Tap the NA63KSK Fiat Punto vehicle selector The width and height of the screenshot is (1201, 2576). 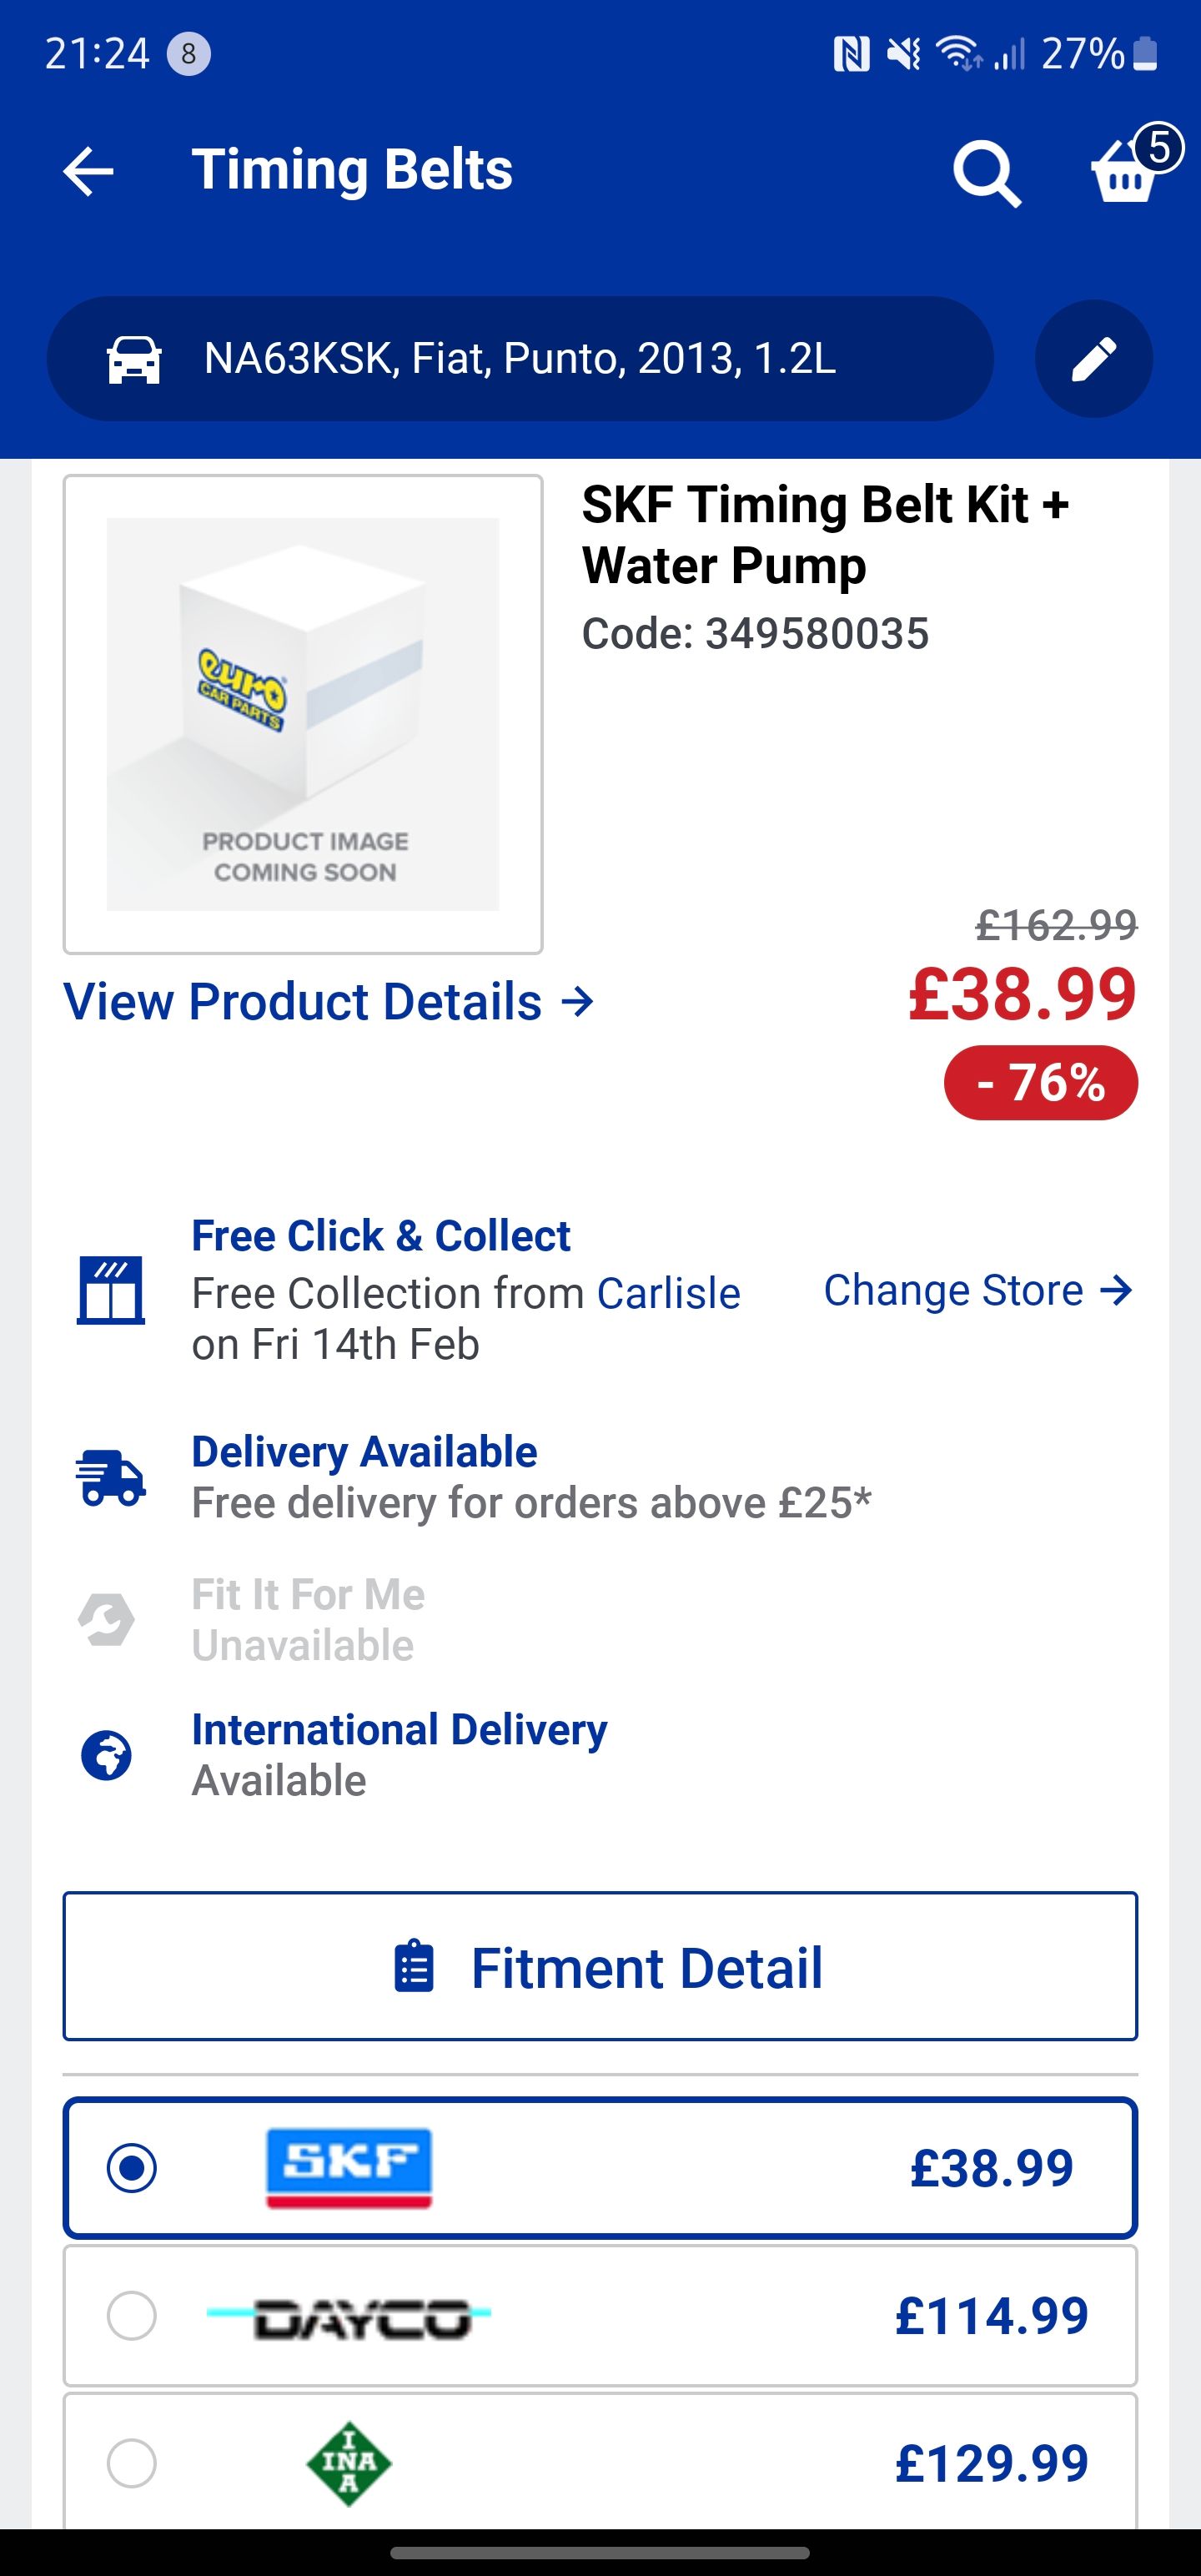[520, 359]
